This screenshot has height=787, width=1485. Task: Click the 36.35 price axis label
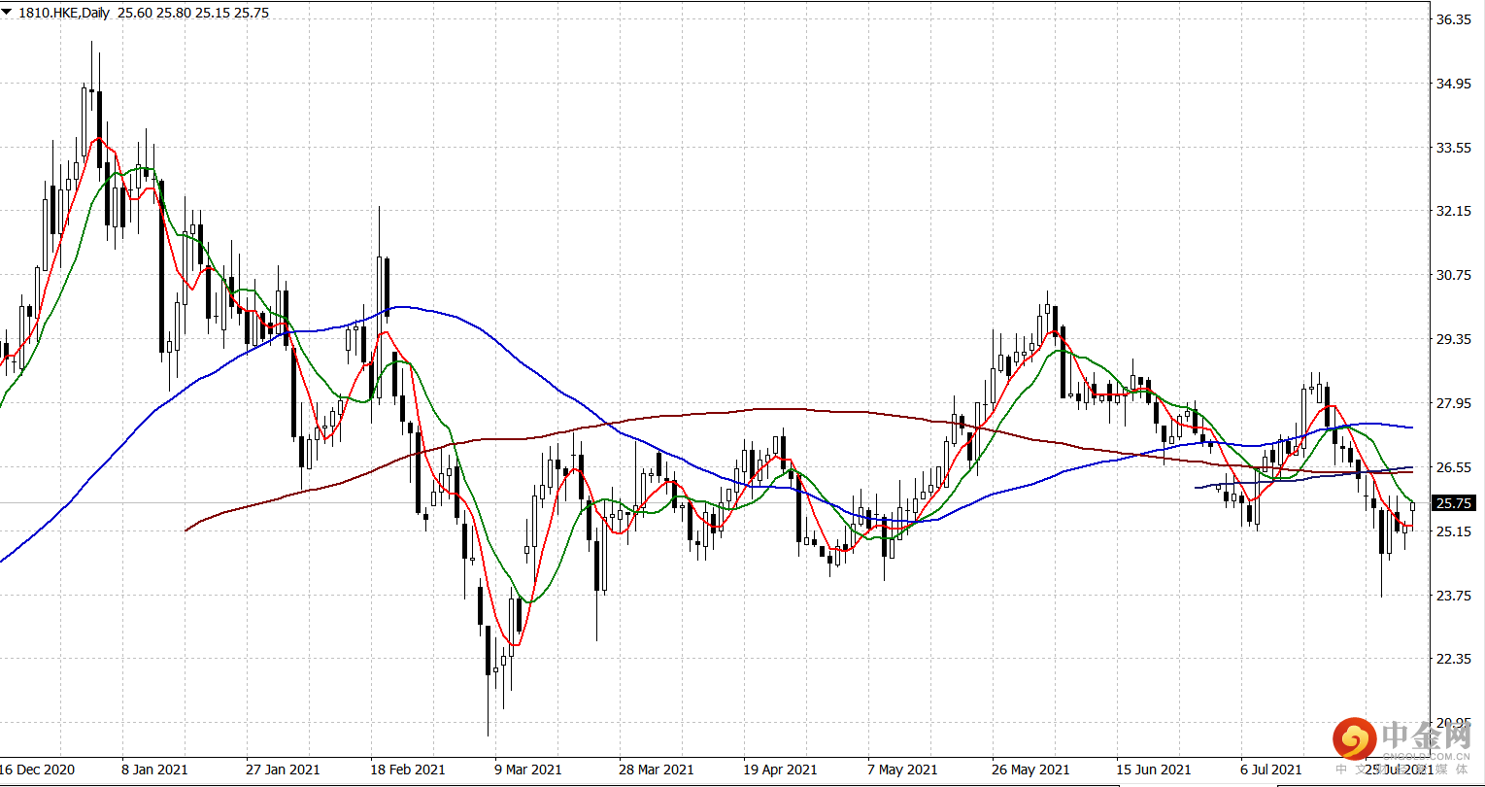1454,19
